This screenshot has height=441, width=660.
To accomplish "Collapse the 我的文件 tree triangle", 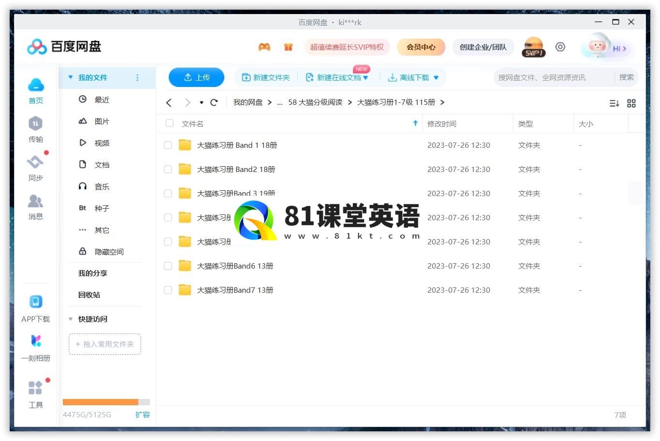I will (x=71, y=77).
